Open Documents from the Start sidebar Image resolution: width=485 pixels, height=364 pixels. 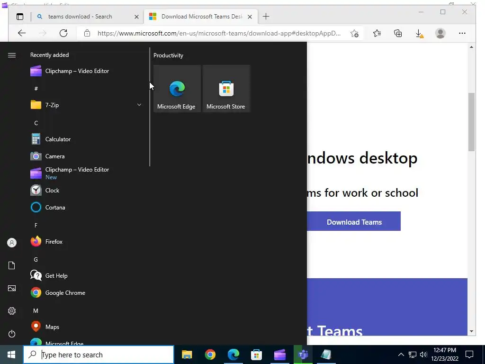(x=12, y=265)
